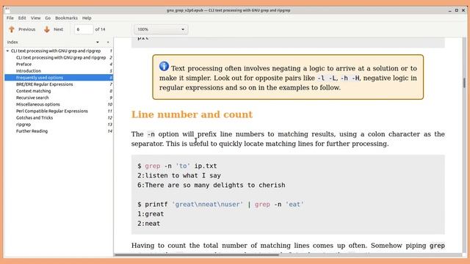The height and width of the screenshot is (264, 470).
Task: Click the Next page down-arrow icon
Action: click(47, 29)
